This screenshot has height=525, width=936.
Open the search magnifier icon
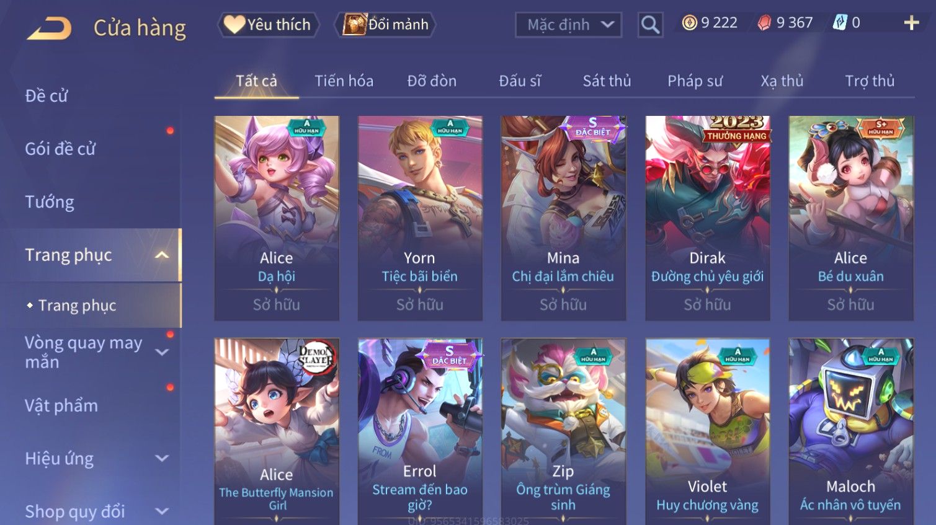pos(650,25)
